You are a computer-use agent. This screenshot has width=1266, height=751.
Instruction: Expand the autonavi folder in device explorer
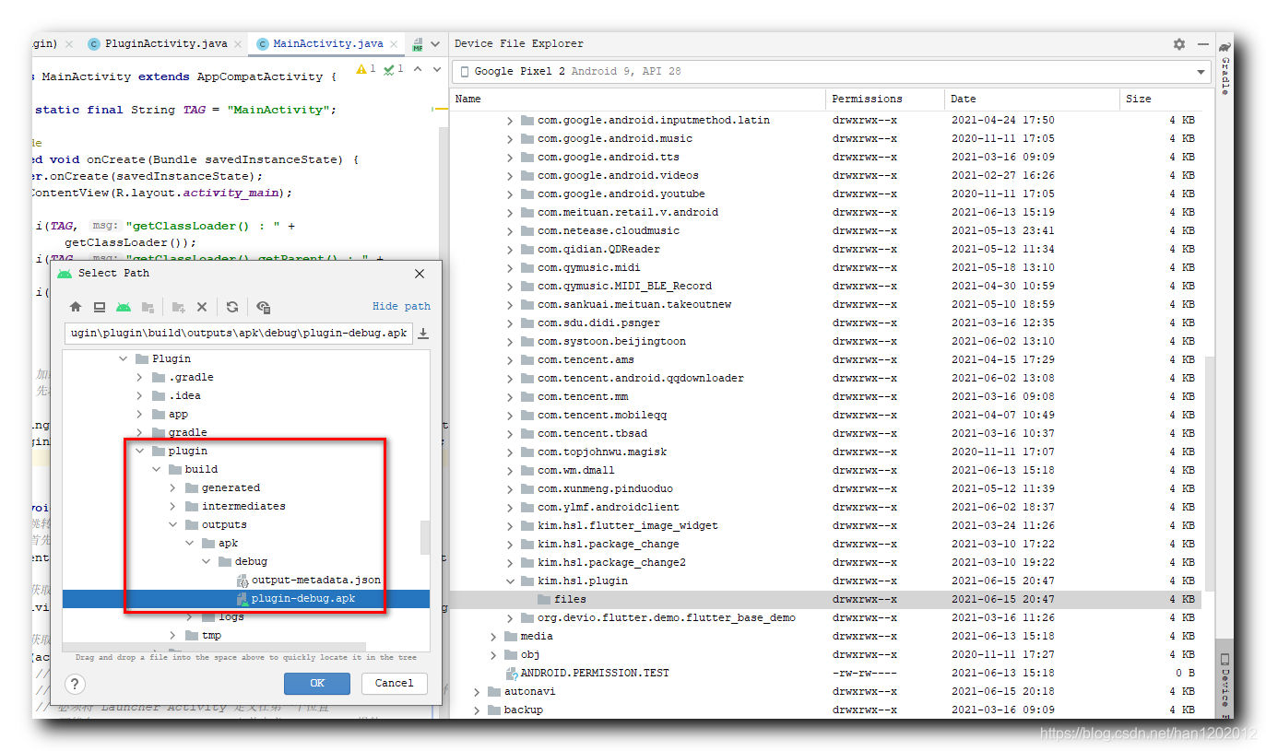pyautogui.click(x=478, y=691)
